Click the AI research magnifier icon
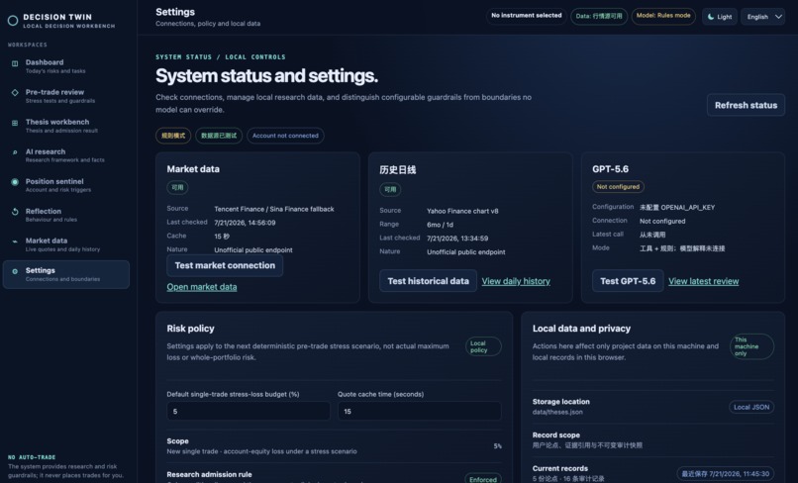 coord(15,152)
